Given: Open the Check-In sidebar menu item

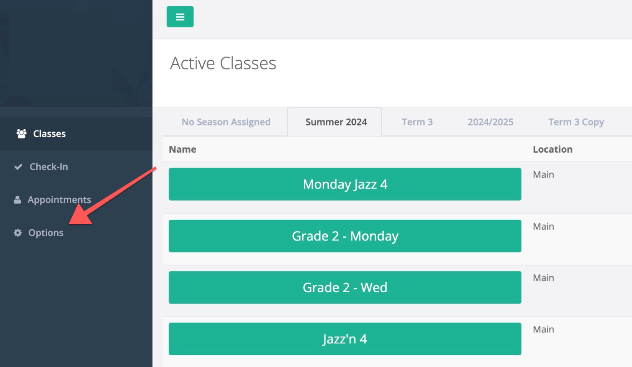Looking at the screenshot, I should pos(76,167).
